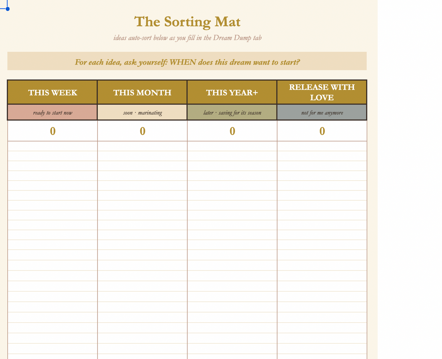This screenshot has width=442, height=359.
Task: Click the count 0 under RELEASE WITH LOVE
Action: (322, 131)
